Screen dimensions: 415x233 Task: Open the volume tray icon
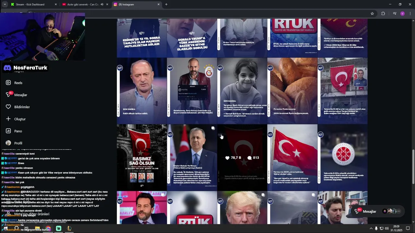coord(387,228)
